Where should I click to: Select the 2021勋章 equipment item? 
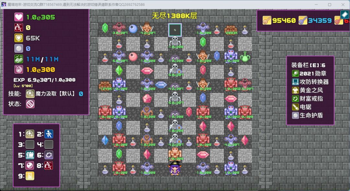tap(309, 73)
